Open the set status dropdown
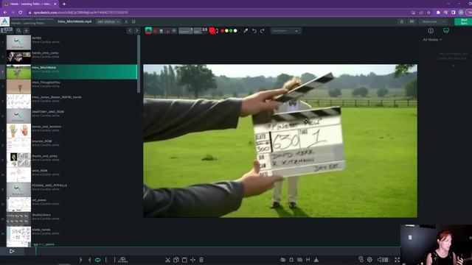This screenshot has width=472, height=265. pos(108,21)
